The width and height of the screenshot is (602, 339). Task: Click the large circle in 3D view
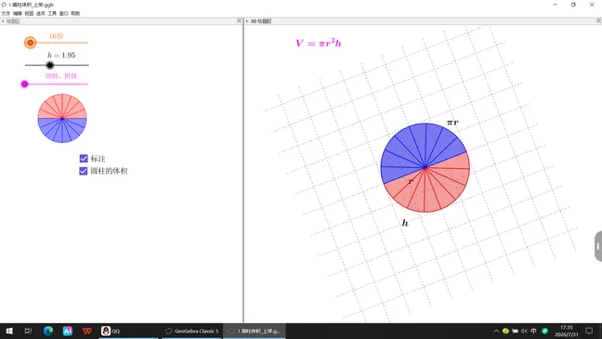425,167
